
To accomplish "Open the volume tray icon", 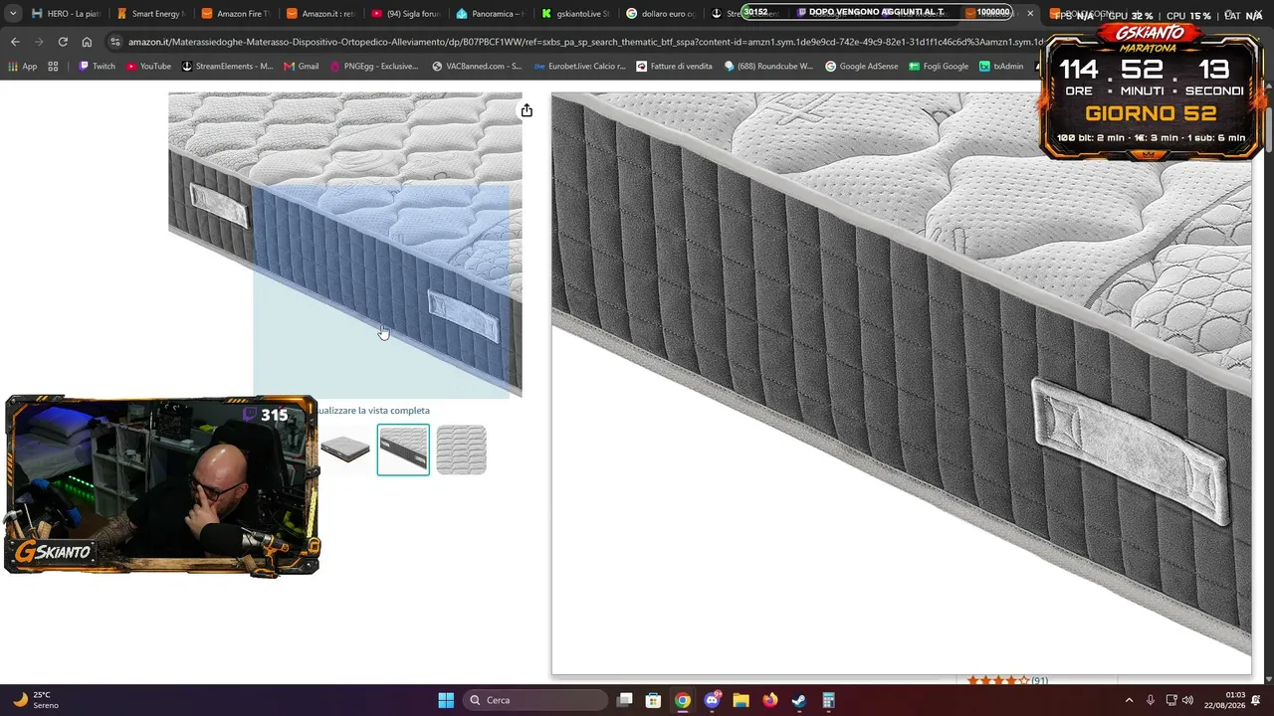I will 1187,700.
